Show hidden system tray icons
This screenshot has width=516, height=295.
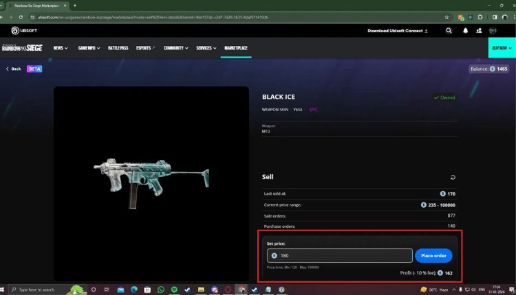click(x=454, y=290)
